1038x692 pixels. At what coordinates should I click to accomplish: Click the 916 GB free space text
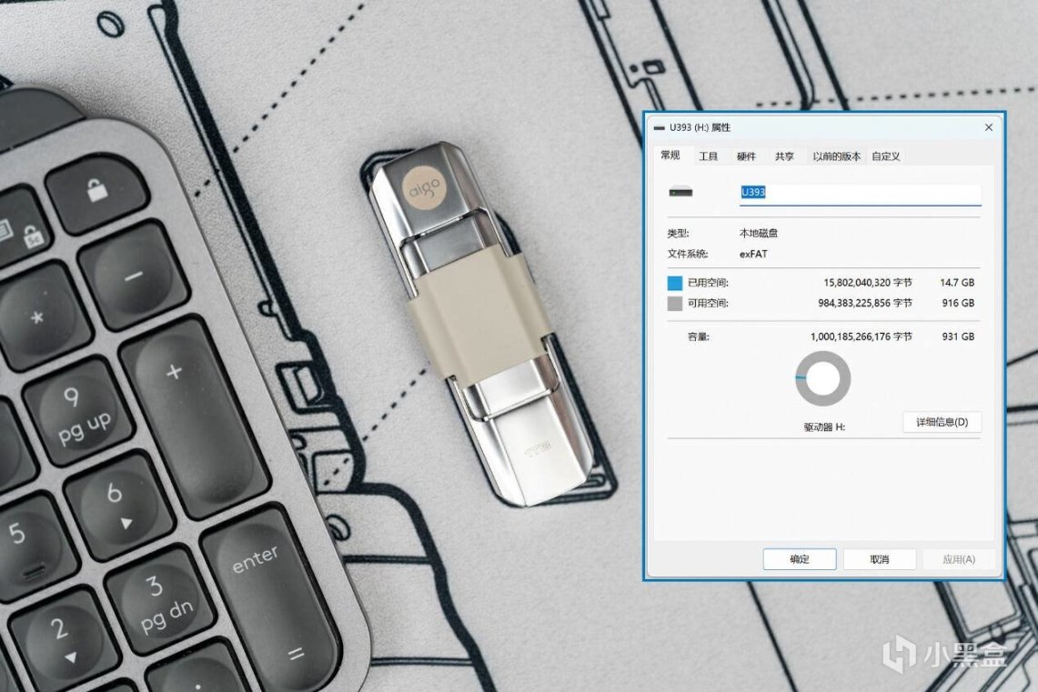click(958, 303)
